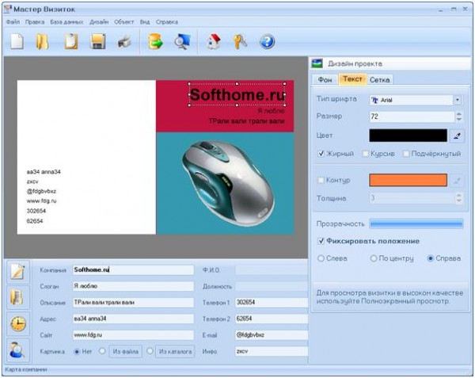Open the Правка menu
The width and height of the screenshot is (475, 378).
[35, 22]
